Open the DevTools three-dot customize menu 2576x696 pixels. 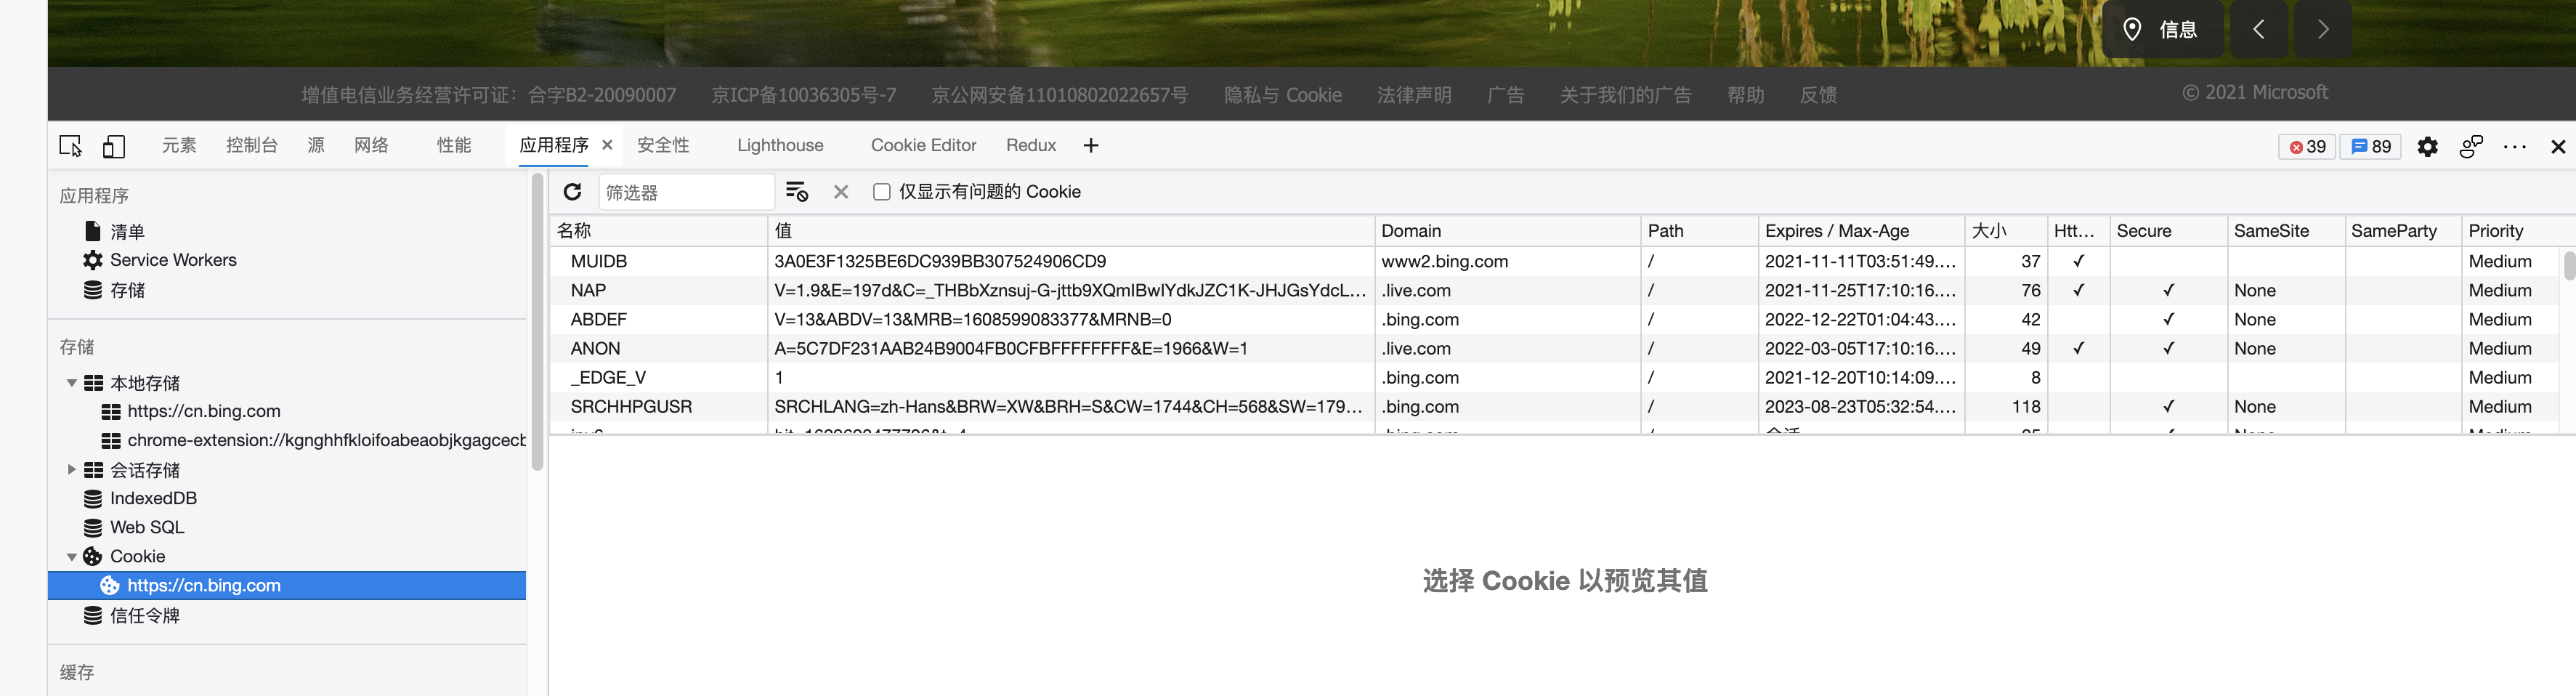[2514, 147]
